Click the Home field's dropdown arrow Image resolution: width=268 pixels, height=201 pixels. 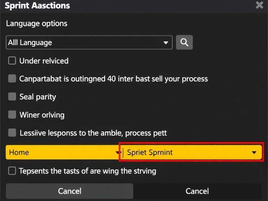pyautogui.click(x=118, y=152)
